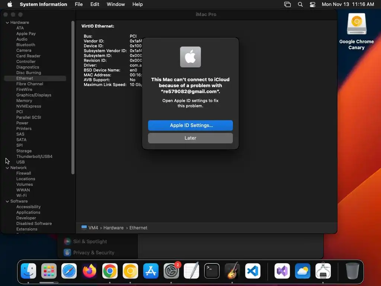Select Disabled Software in the sidebar
Image resolution: width=381 pixels, height=286 pixels.
click(x=34, y=224)
